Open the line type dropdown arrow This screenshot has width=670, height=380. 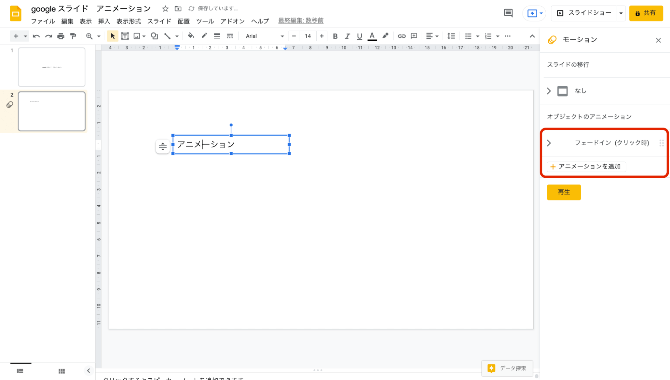click(177, 36)
